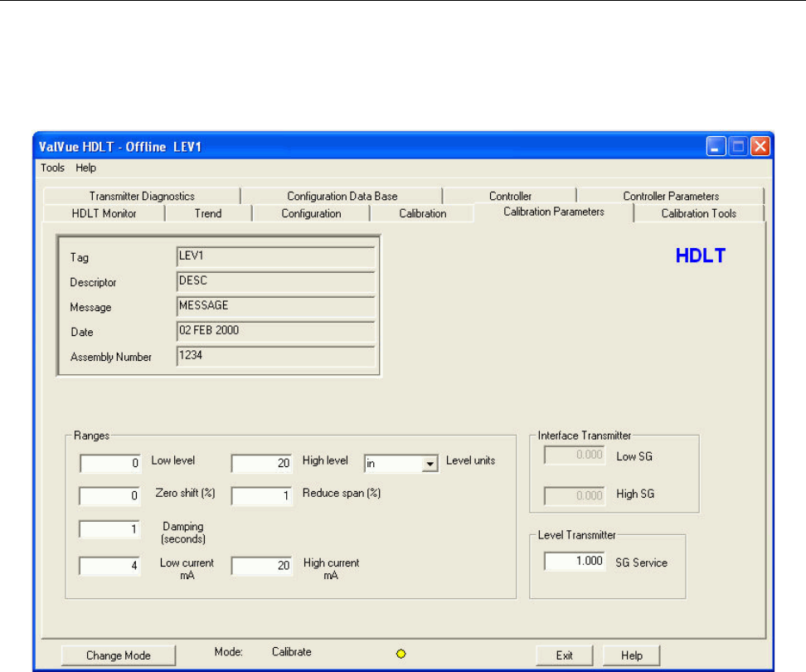806x672 pixels.
Task: Maximize the ValVue HDLT window
Action: (x=738, y=147)
